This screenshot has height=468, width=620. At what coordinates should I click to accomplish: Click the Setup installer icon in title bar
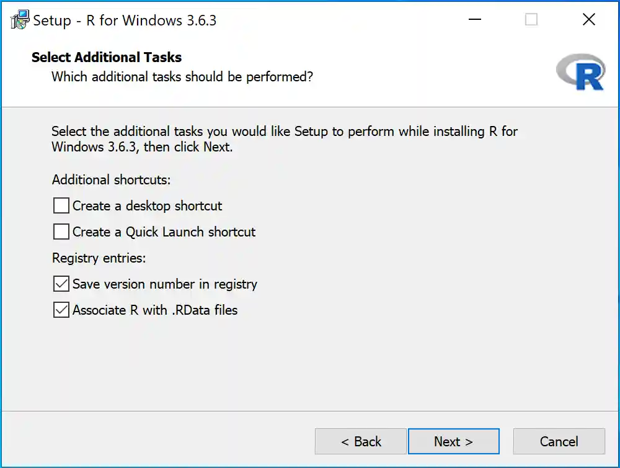[x=19, y=20]
